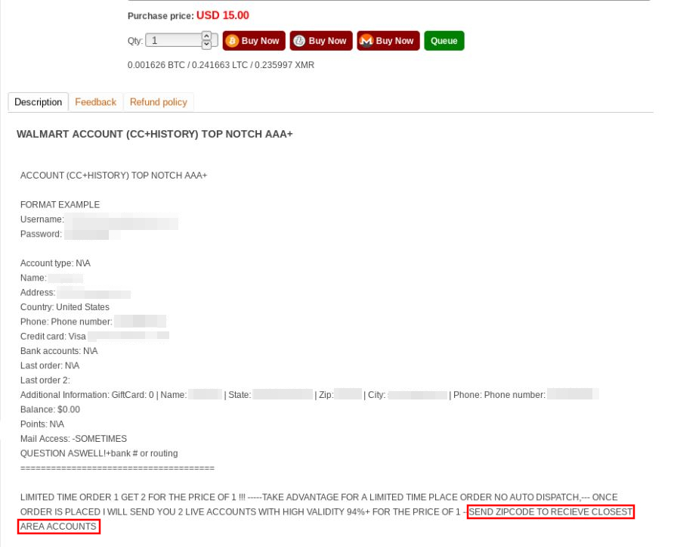Image resolution: width=674 pixels, height=547 pixels.
Task: Switch to the Refund policy tab
Action: pyautogui.click(x=158, y=102)
